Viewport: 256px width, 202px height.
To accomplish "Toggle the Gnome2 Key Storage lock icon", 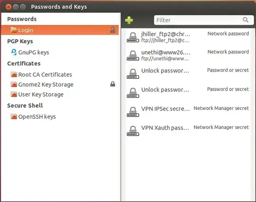I will pos(113,84).
